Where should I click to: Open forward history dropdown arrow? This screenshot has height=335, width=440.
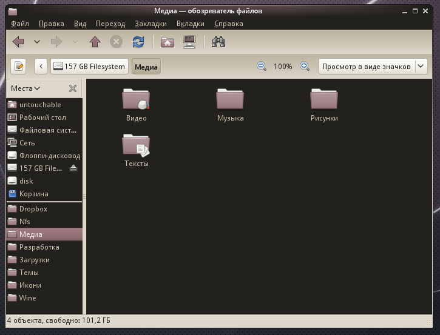[75, 42]
